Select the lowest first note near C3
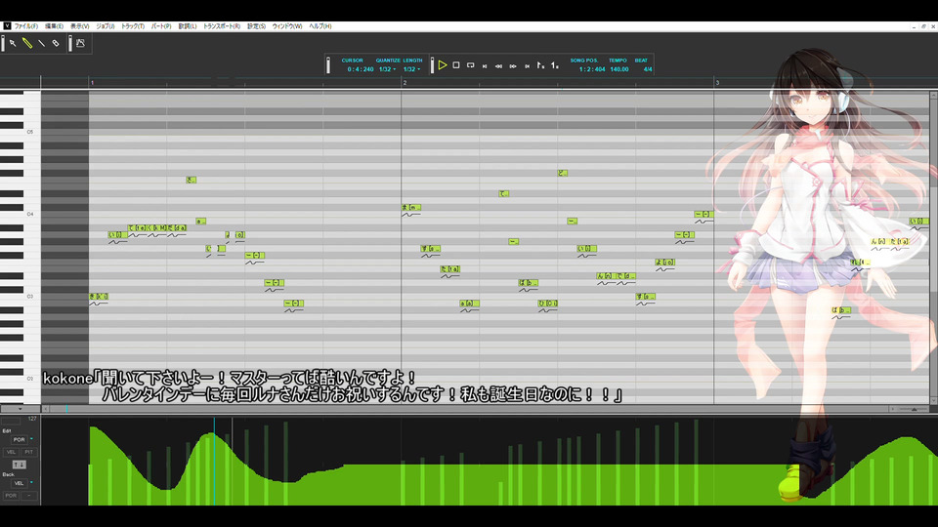This screenshot has width=938, height=527. tap(99, 297)
